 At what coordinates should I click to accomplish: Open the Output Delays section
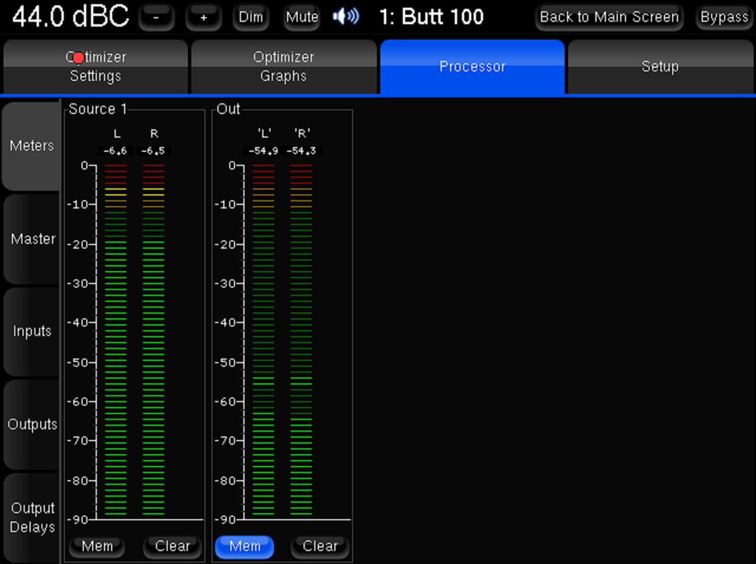tap(32, 517)
